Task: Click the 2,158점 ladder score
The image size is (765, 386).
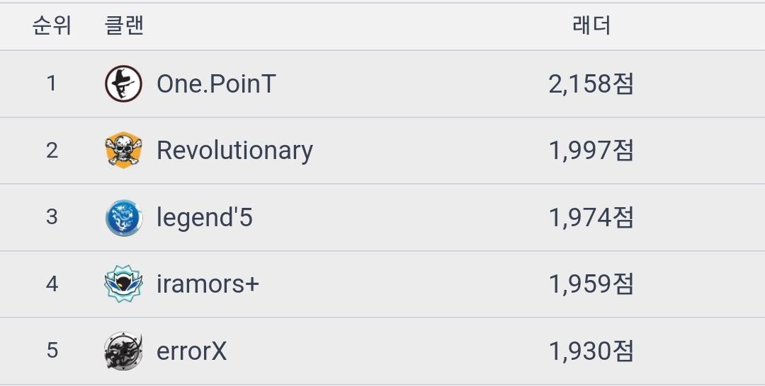Action: point(591,84)
